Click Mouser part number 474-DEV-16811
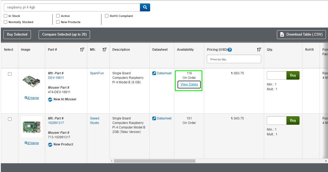 [x=59, y=92]
